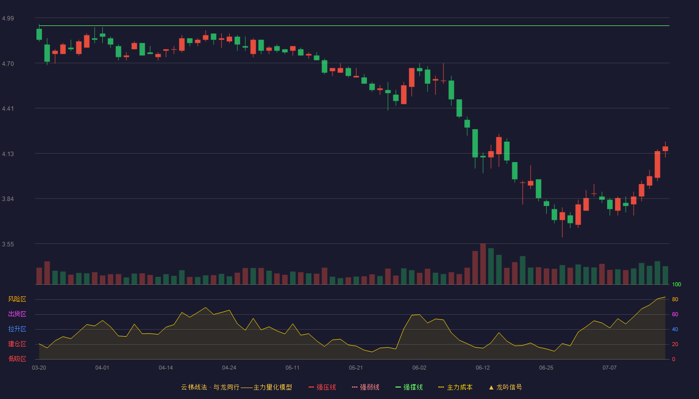Click the 06-12 date label
Viewport: 699px width, 399px height.
483,368
